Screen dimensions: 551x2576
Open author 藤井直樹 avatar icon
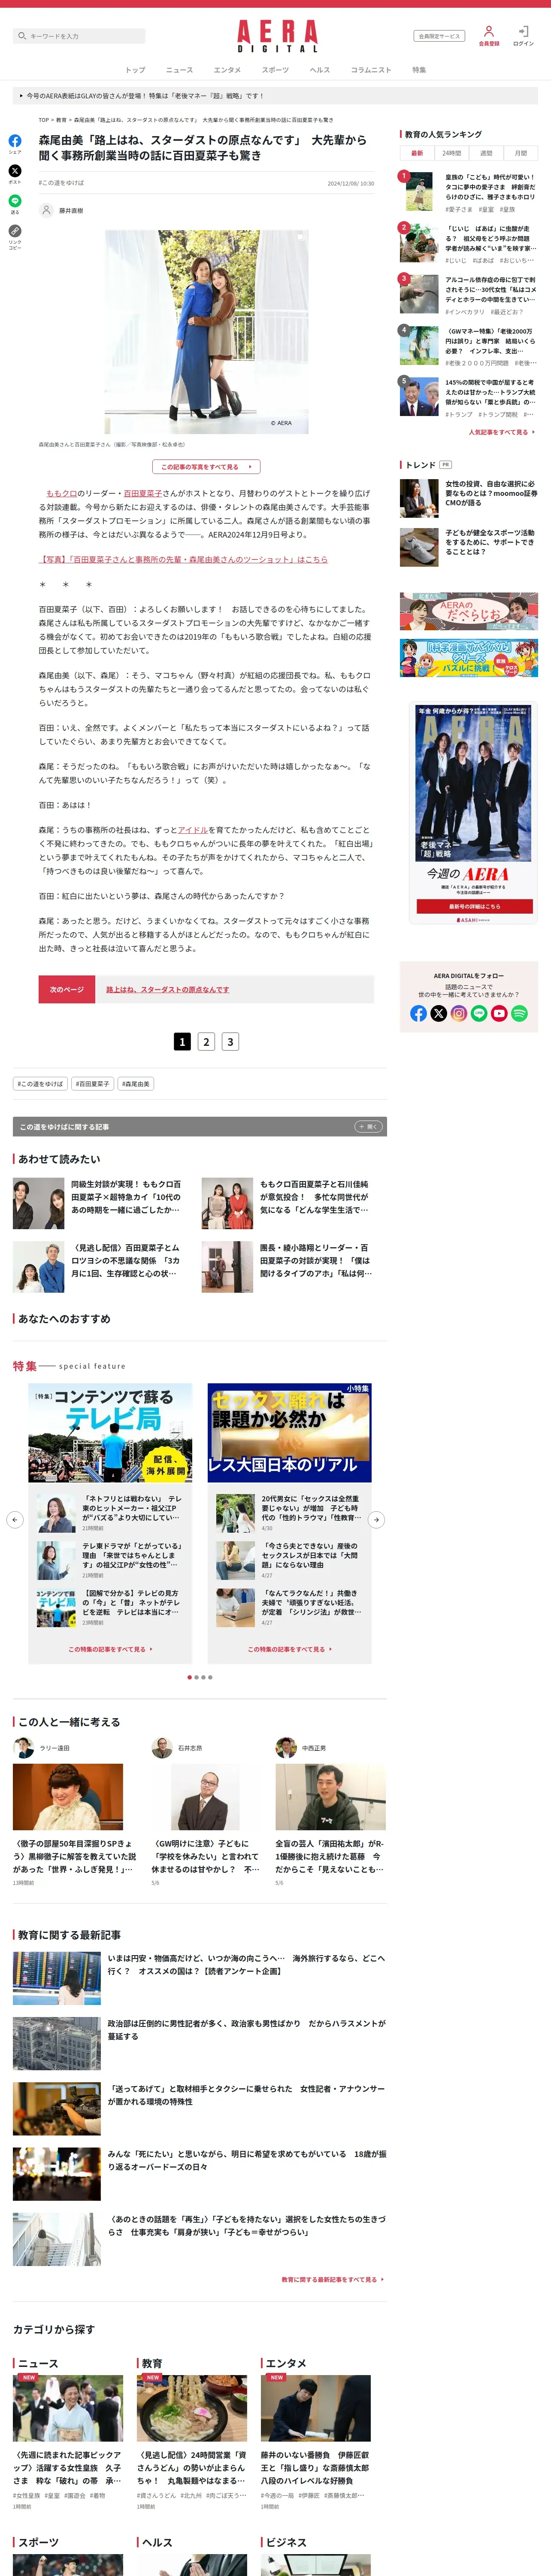coord(46,210)
